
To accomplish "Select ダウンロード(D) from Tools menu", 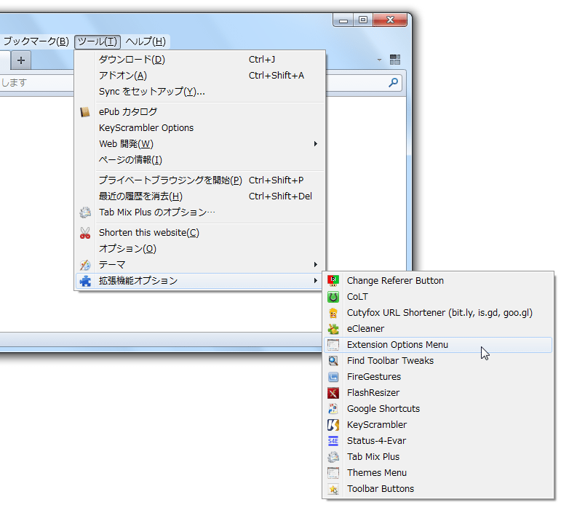I will click(x=200, y=60).
